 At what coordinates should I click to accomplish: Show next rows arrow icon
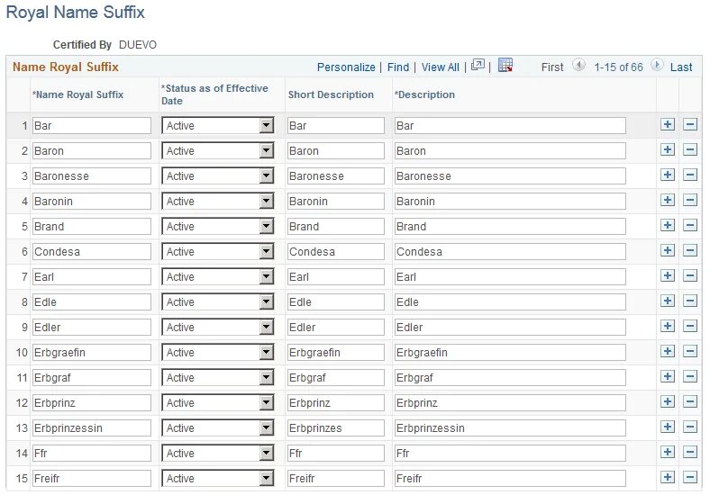tap(657, 66)
